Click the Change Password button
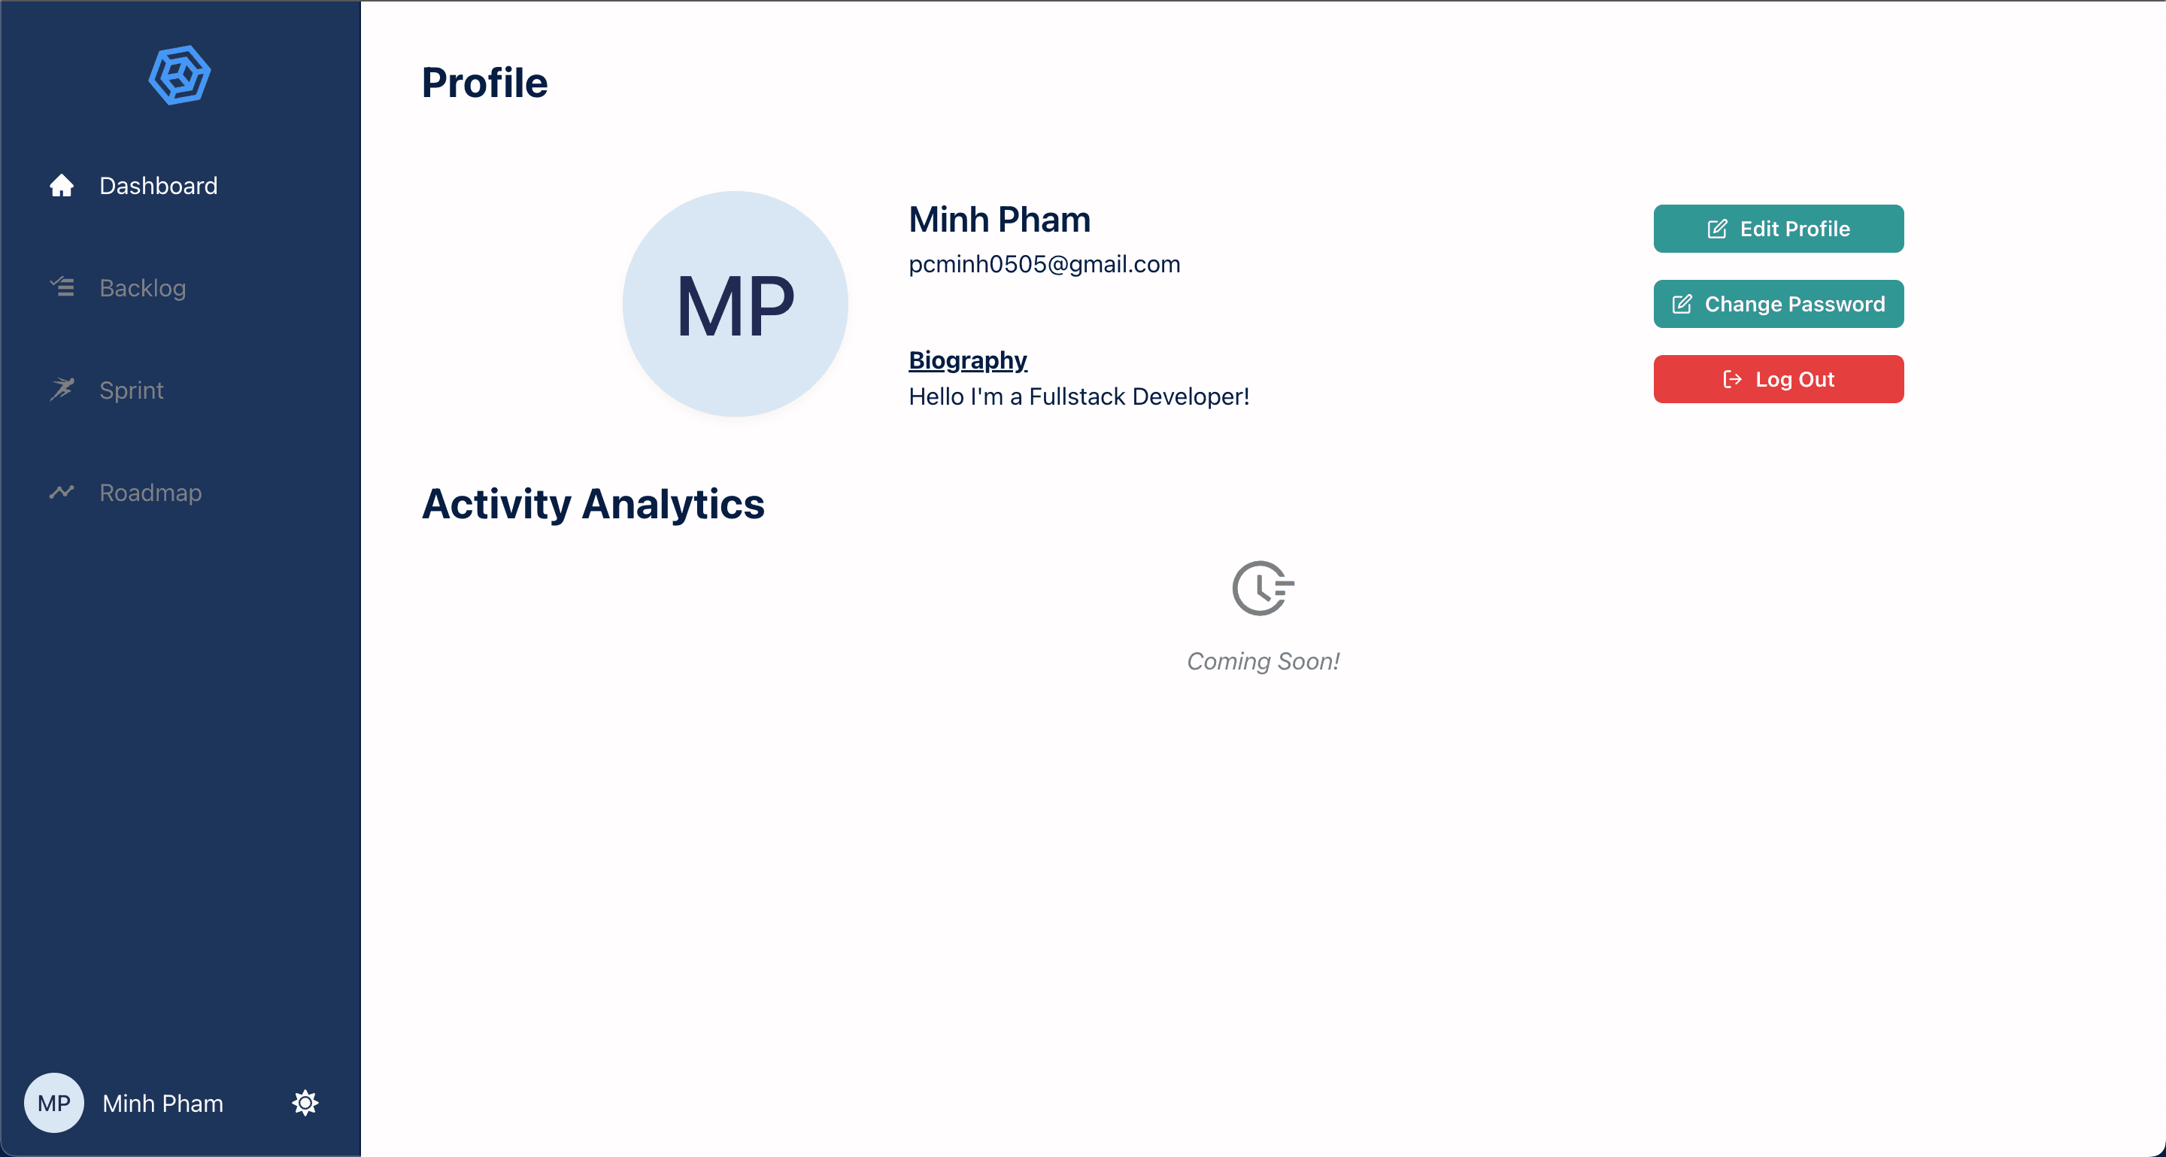The image size is (2166, 1157). pyautogui.click(x=1779, y=304)
